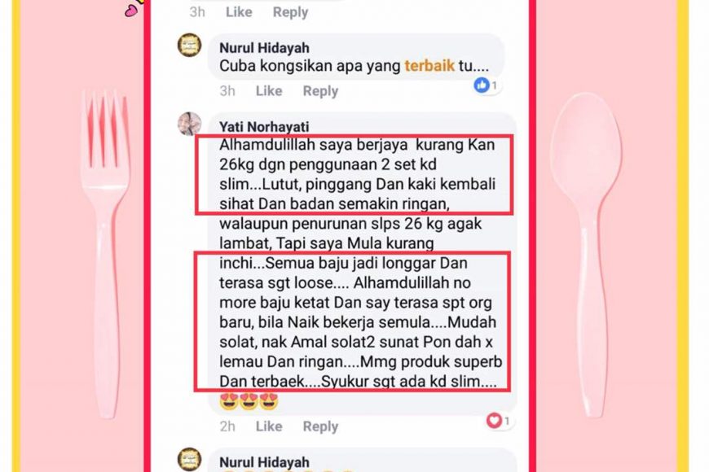Like Nurul Hidayah's comment

(269, 91)
